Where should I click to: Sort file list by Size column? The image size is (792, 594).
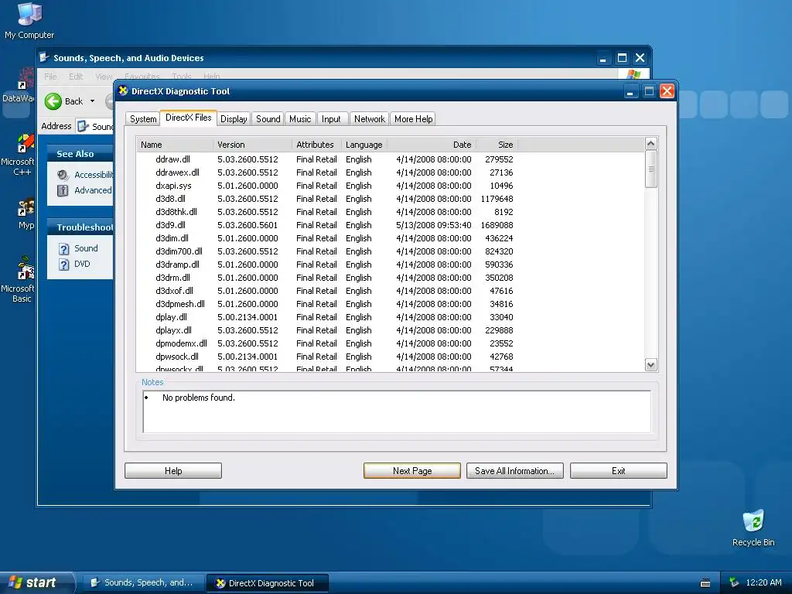coord(497,145)
